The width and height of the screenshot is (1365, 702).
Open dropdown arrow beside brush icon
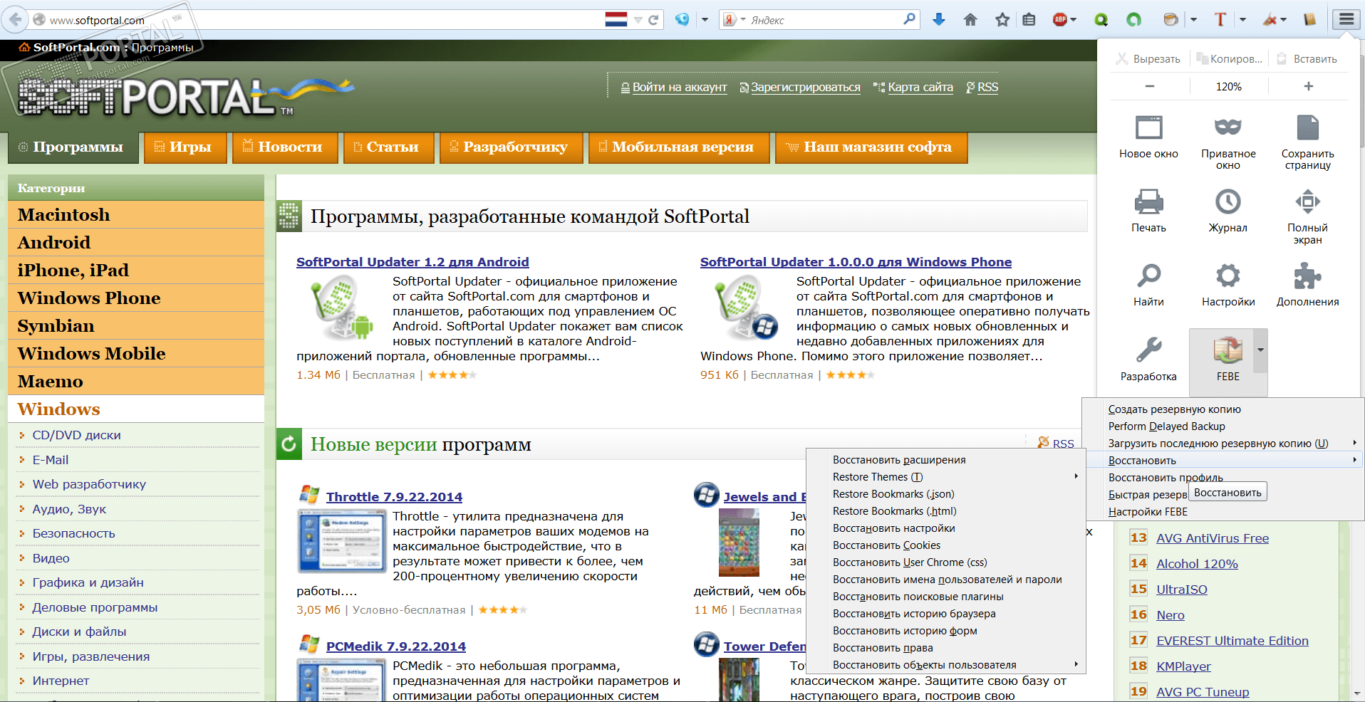(1284, 20)
